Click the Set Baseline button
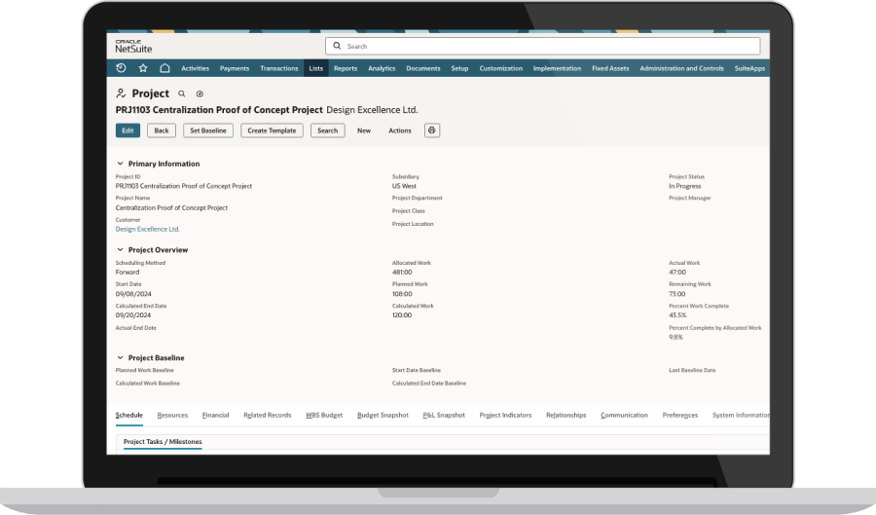876x515 pixels. pos(207,130)
